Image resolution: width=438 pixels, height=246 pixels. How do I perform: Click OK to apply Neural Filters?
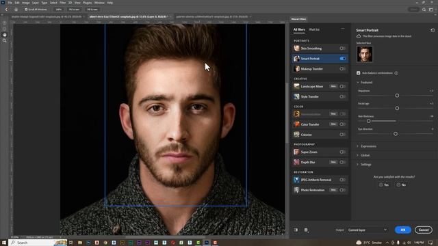(x=403, y=230)
